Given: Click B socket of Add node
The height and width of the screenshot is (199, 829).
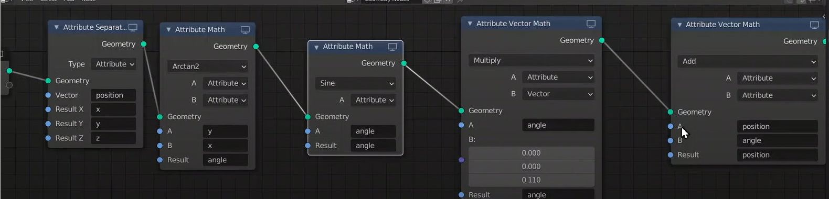Looking at the screenshot, I should click(671, 140).
